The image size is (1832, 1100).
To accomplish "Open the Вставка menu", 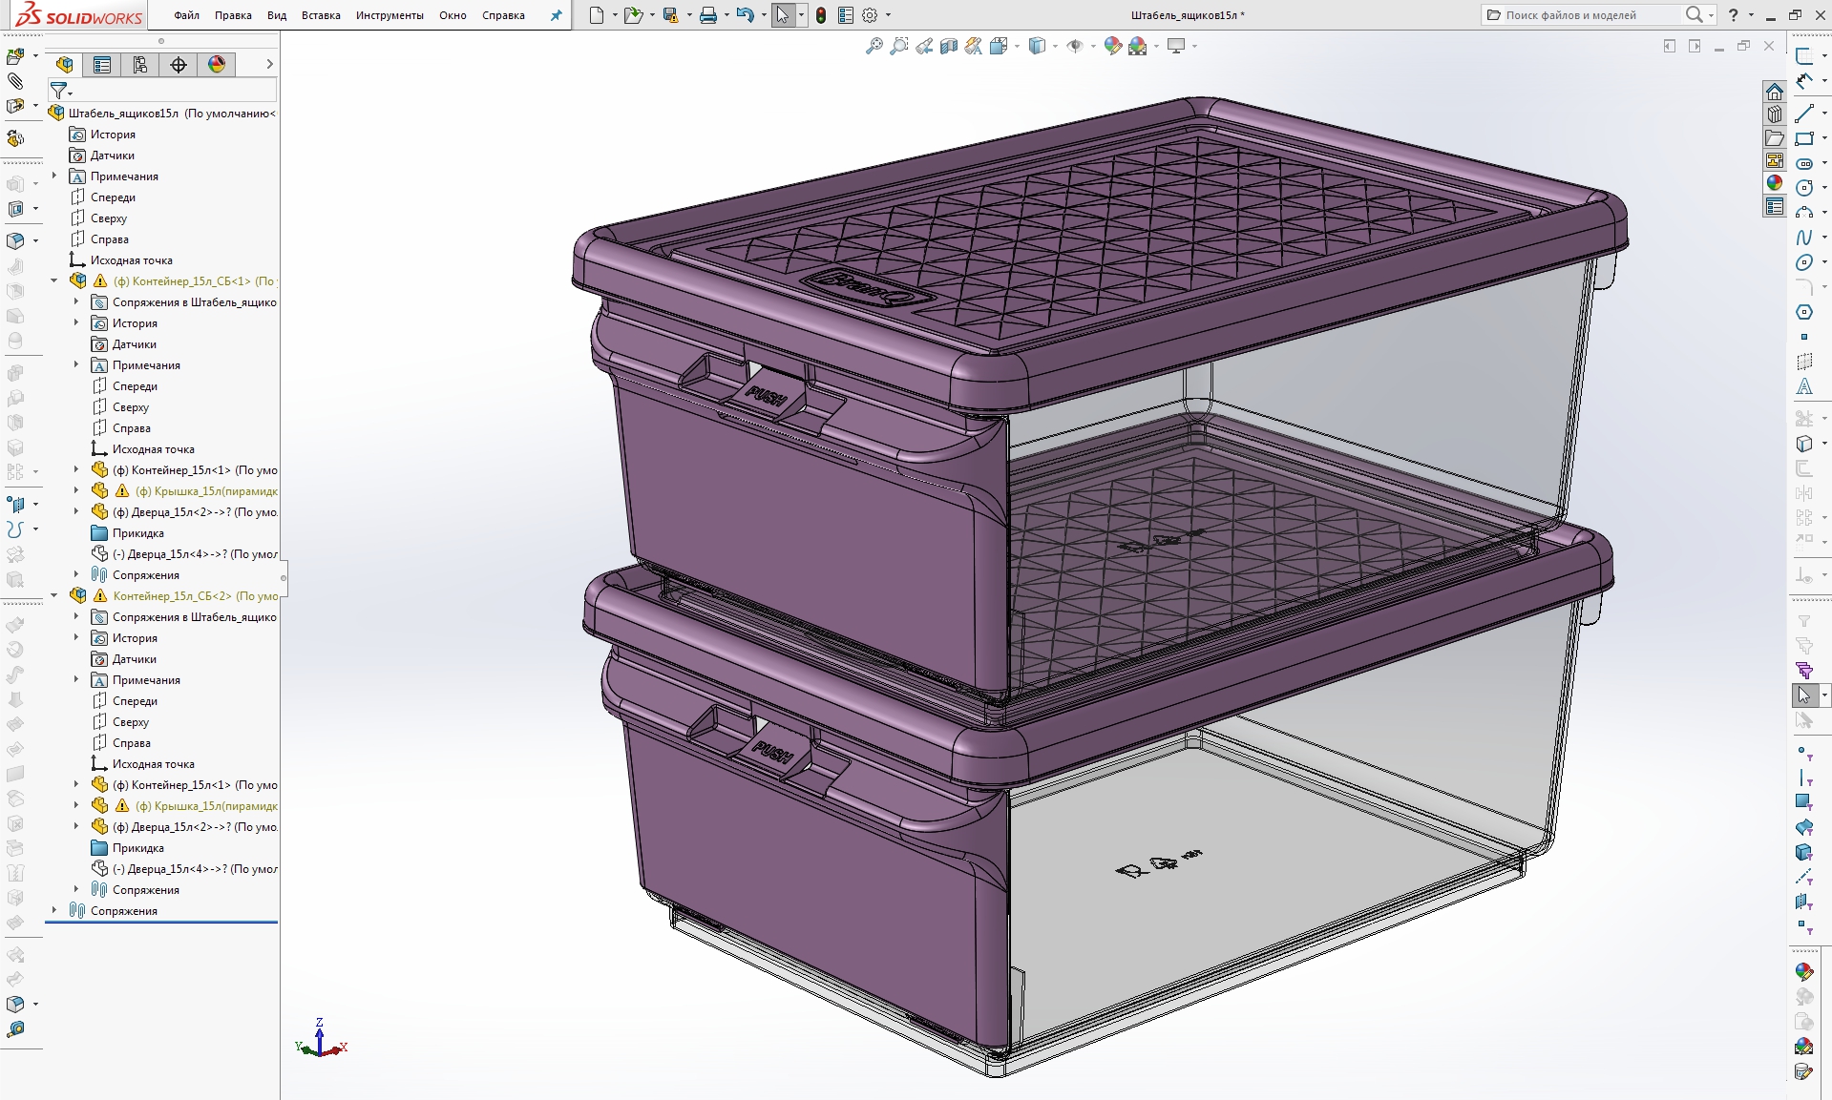I will [320, 15].
